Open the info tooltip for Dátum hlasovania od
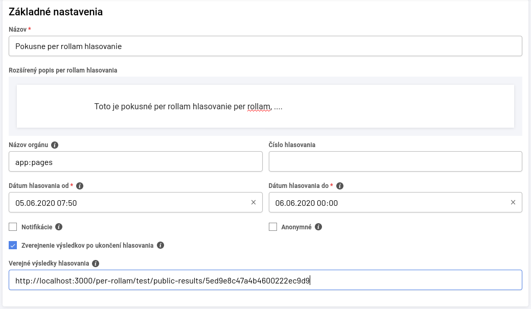 point(80,186)
